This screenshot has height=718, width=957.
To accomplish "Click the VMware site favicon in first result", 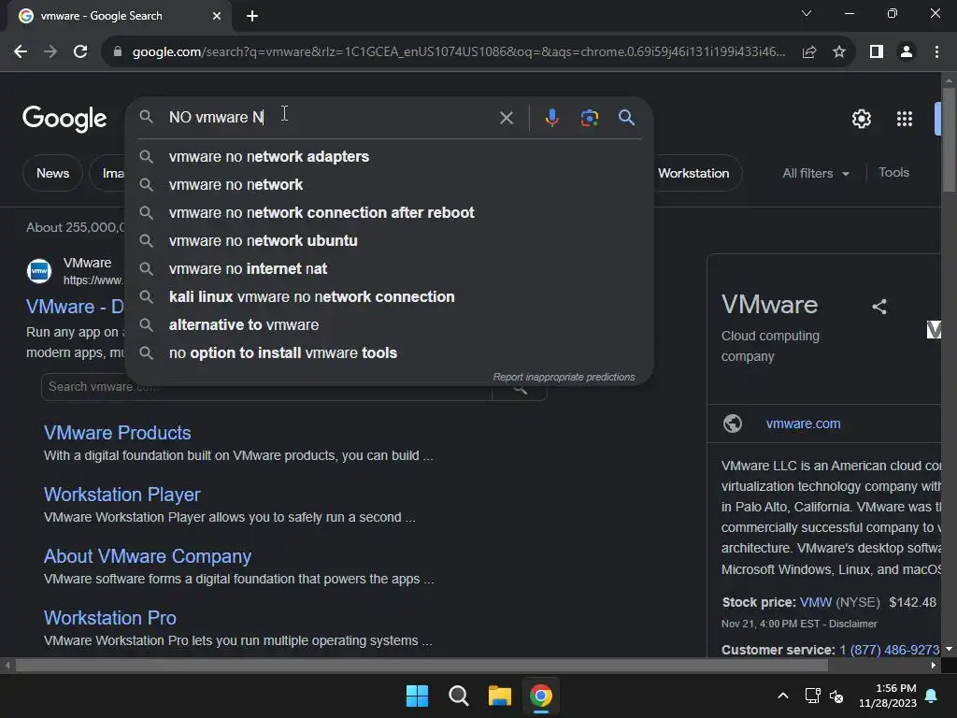I will click(x=39, y=270).
